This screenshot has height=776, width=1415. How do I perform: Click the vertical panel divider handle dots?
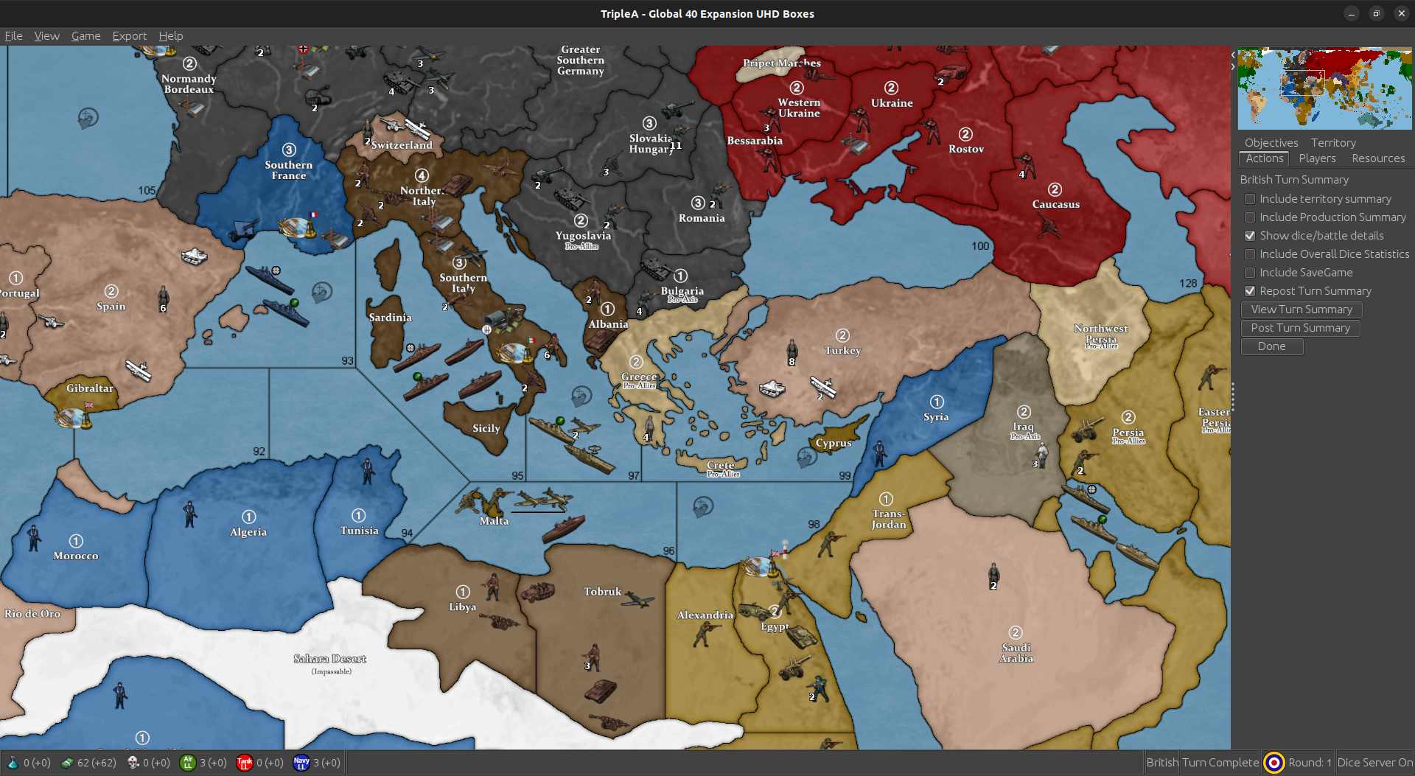[1232, 398]
